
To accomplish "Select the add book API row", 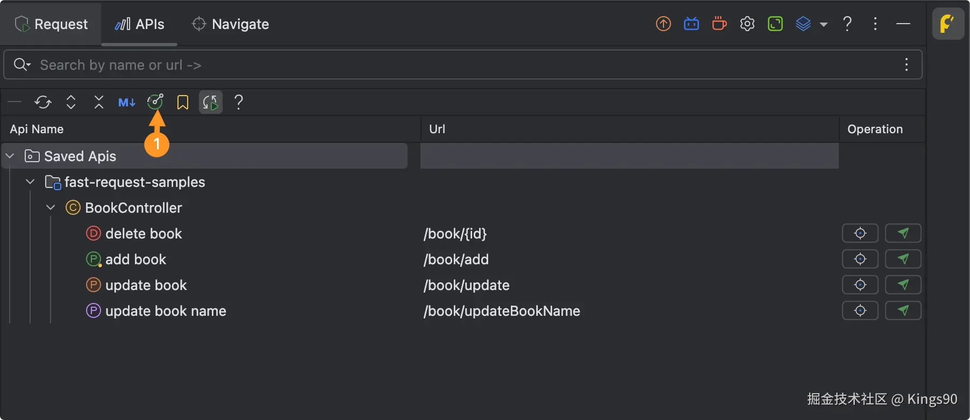I will [135, 259].
